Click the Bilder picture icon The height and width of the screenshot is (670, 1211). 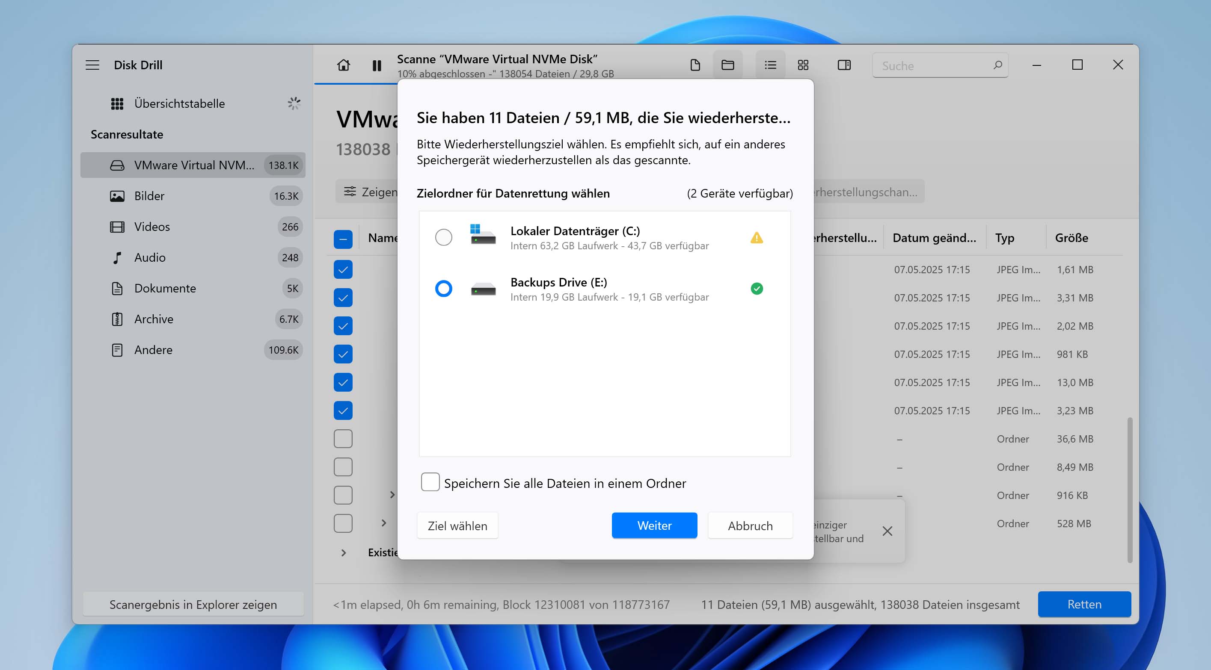pos(117,196)
